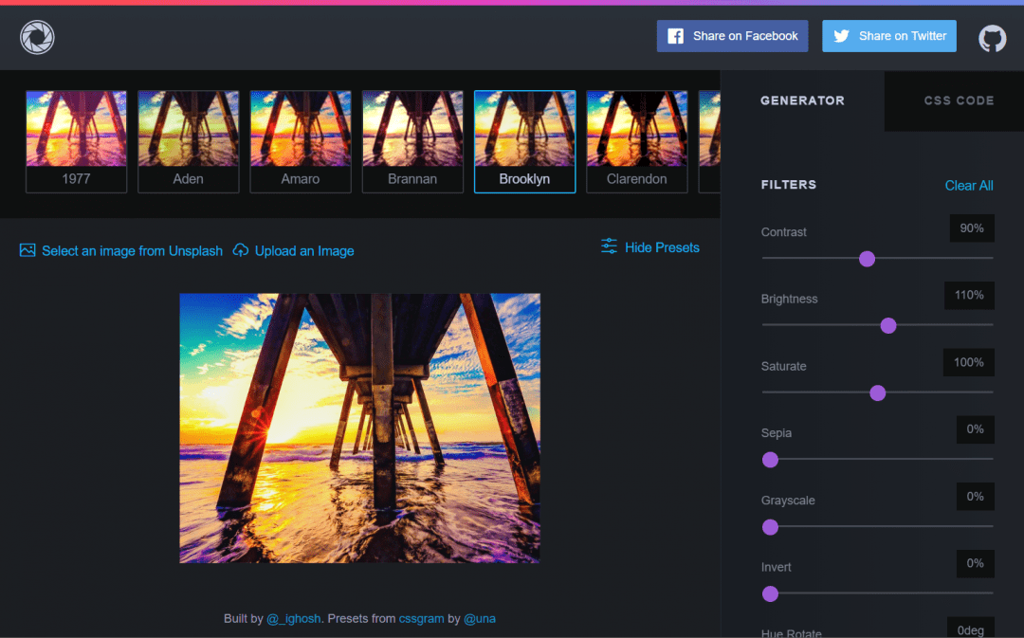The height and width of the screenshot is (638, 1024).
Task: Click the Contrast slider handle
Action: tap(867, 259)
